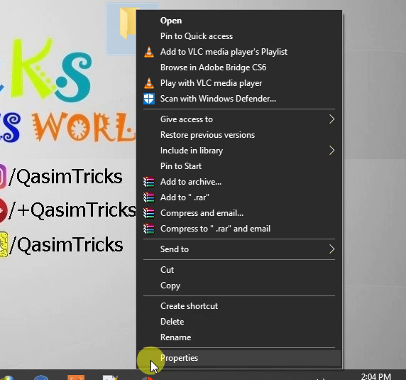Choose Rename from the context menu
This screenshot has width=406, height=380.
click(x=239, y=337)
